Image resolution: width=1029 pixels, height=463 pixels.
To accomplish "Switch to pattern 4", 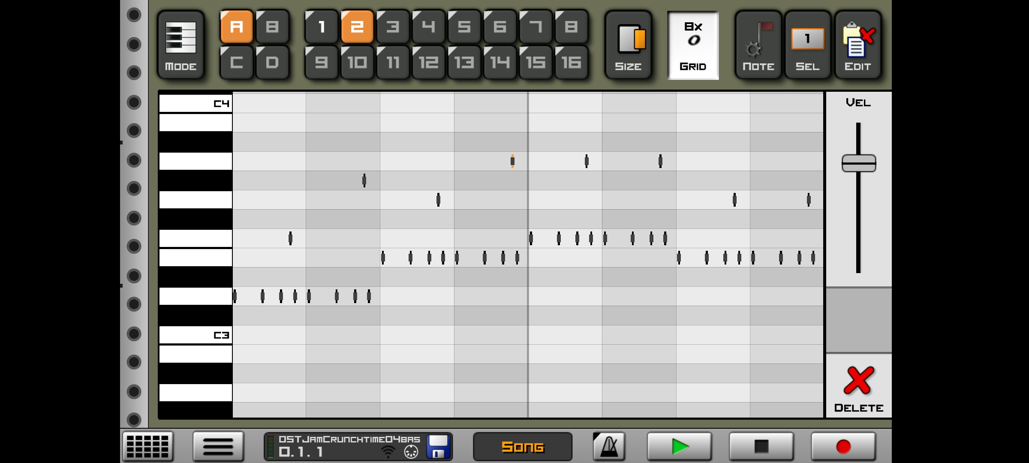I will (428, 27).
